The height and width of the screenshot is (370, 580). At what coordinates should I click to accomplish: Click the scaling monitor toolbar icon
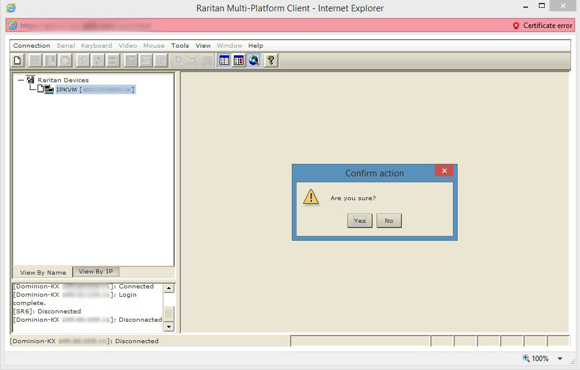208,60
